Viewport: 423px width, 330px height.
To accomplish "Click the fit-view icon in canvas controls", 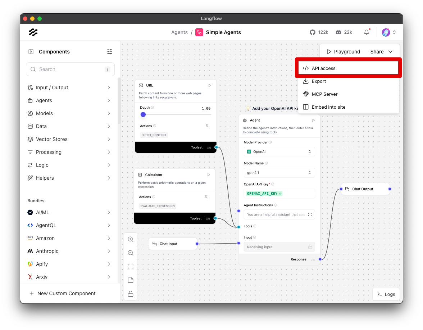I will [x=131, y=266].
